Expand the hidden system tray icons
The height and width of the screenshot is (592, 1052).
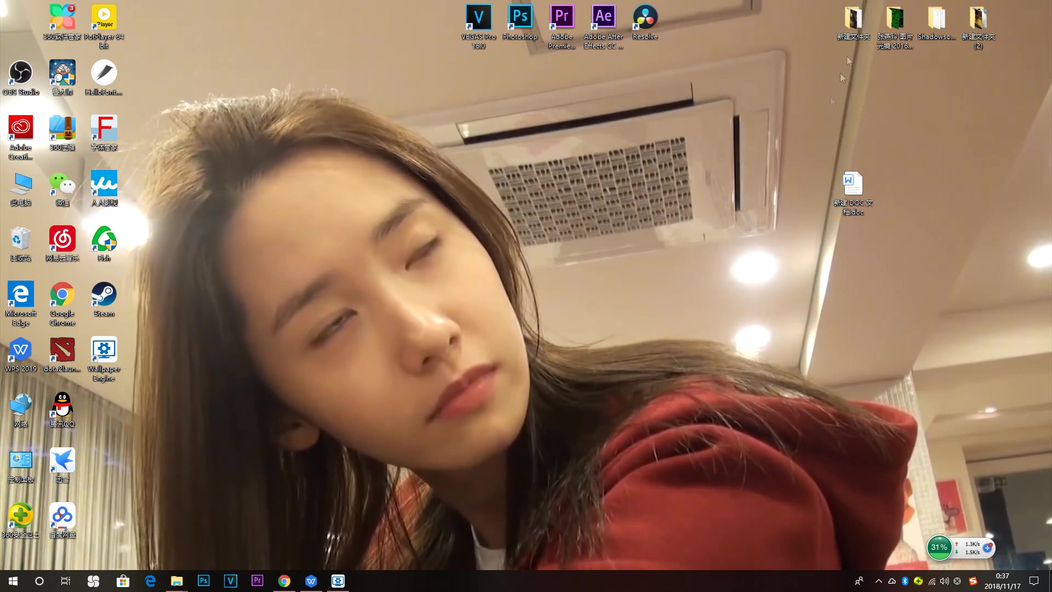[878, 580]
